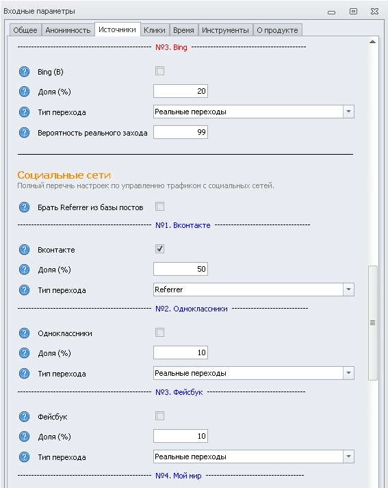388x488 pixels.
Task: Click help icon for Вконтакте Доля (%)
Action: pos(24,270)
